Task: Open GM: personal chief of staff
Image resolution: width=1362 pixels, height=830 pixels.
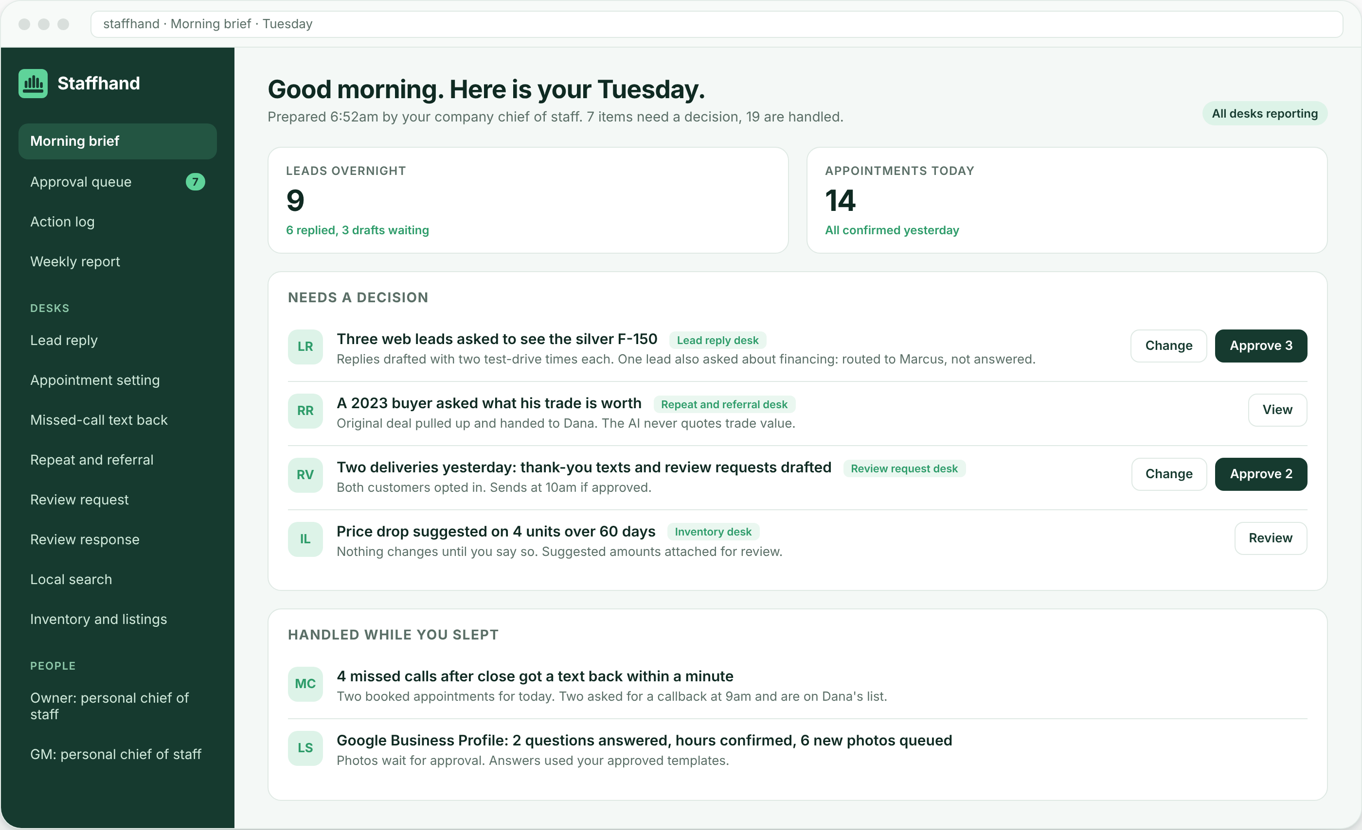Action: pyautogui.click(x=117, y=754)
